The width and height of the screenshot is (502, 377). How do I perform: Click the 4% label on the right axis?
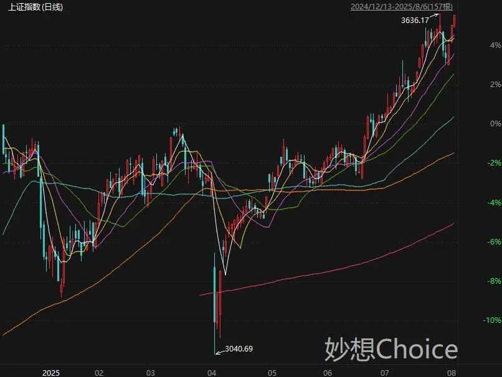[x=495, y=45]
